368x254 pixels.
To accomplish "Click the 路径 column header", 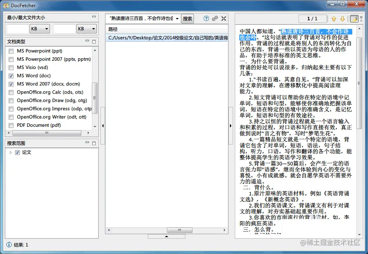I will (167, 29).
